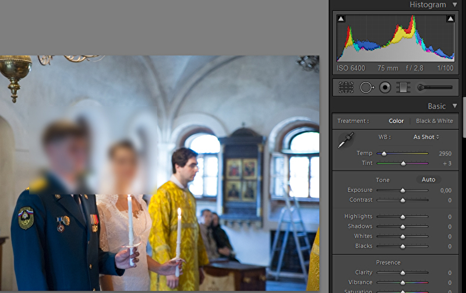This screenshot has width=466, height=293.
Task: Click the Temp value 2950 field
Action: click(445, 153)
